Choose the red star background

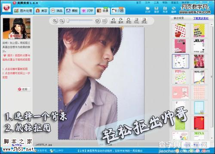click(199, 123)
